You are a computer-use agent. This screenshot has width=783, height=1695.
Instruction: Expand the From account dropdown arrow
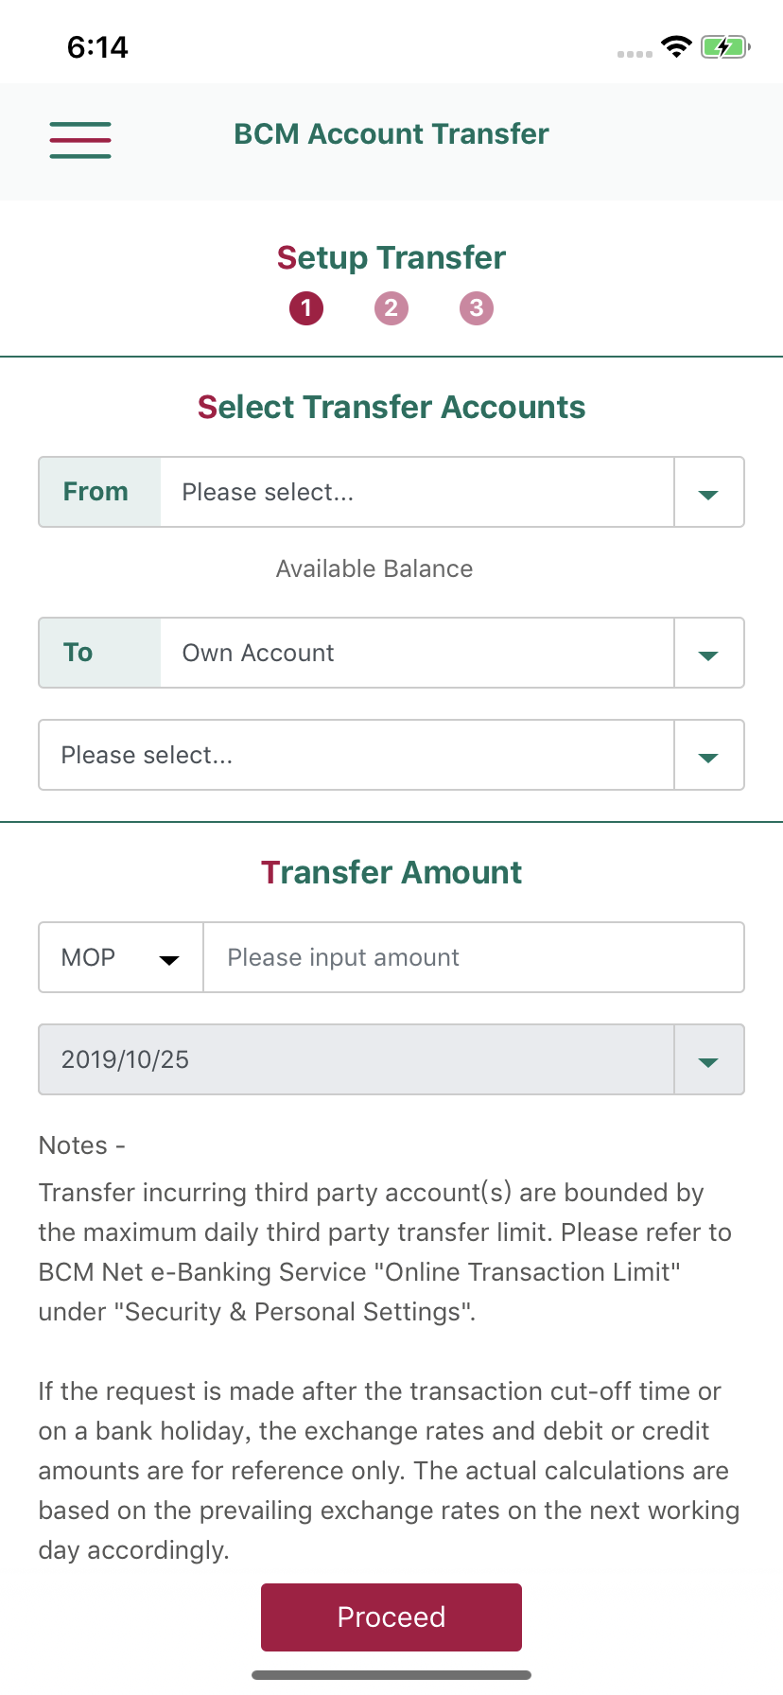coord(708,493)
